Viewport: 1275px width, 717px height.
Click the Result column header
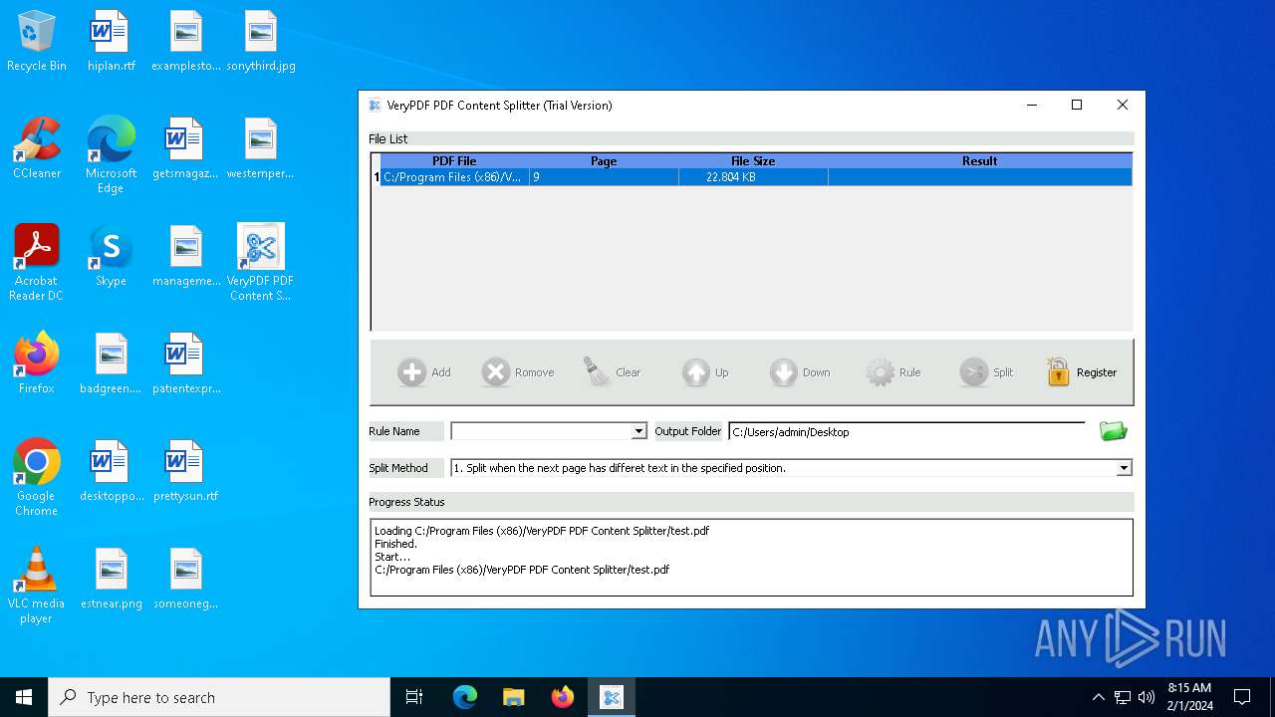[x=980, y=161]
